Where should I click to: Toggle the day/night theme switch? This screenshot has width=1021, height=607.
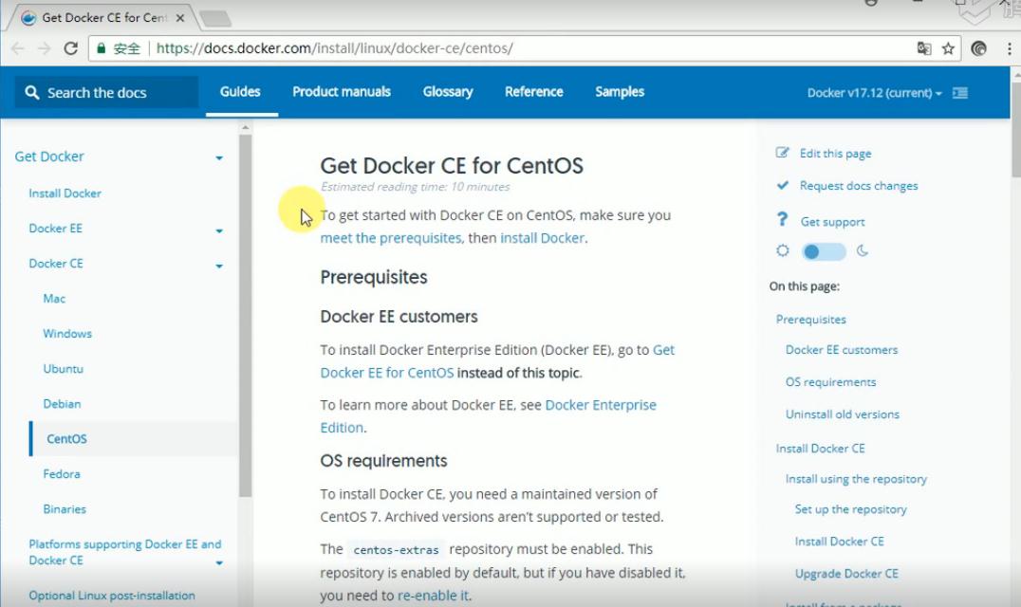pyautogui.click(x=823, y=251)
